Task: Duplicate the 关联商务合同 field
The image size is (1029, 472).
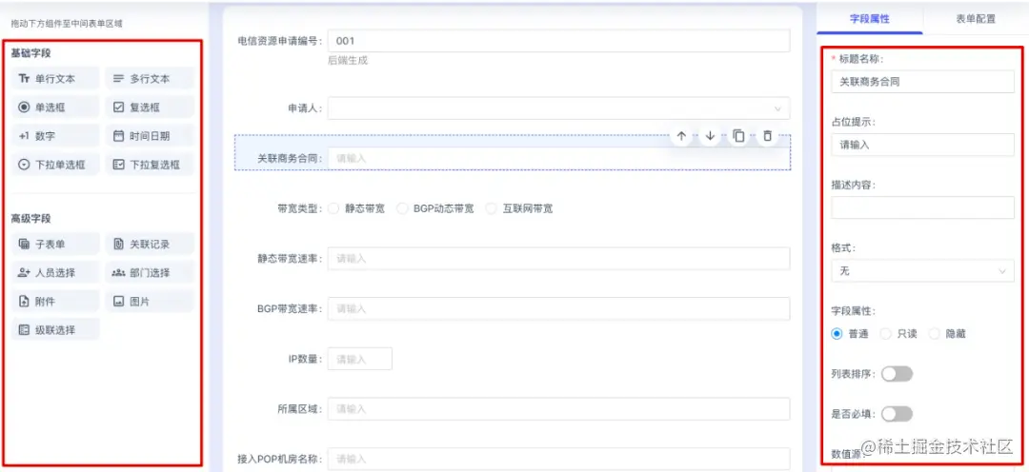Action: click(x=738, y=136)
